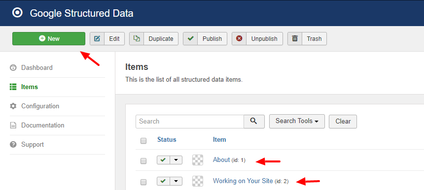Screen dimensions: 424x190
Task: Open status dropdown arrow for Working on Your Site
Action: [176, 181]
